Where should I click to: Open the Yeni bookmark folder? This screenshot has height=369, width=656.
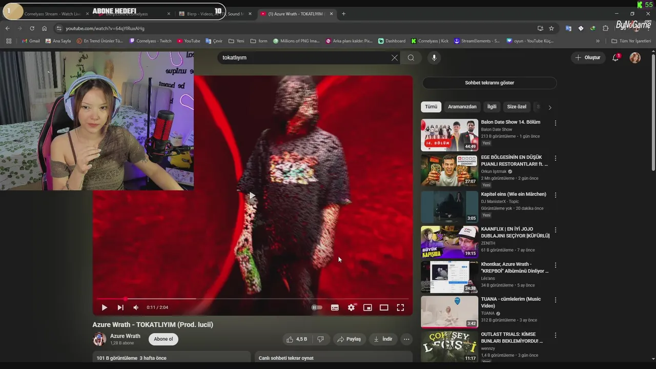pos(236,41)
